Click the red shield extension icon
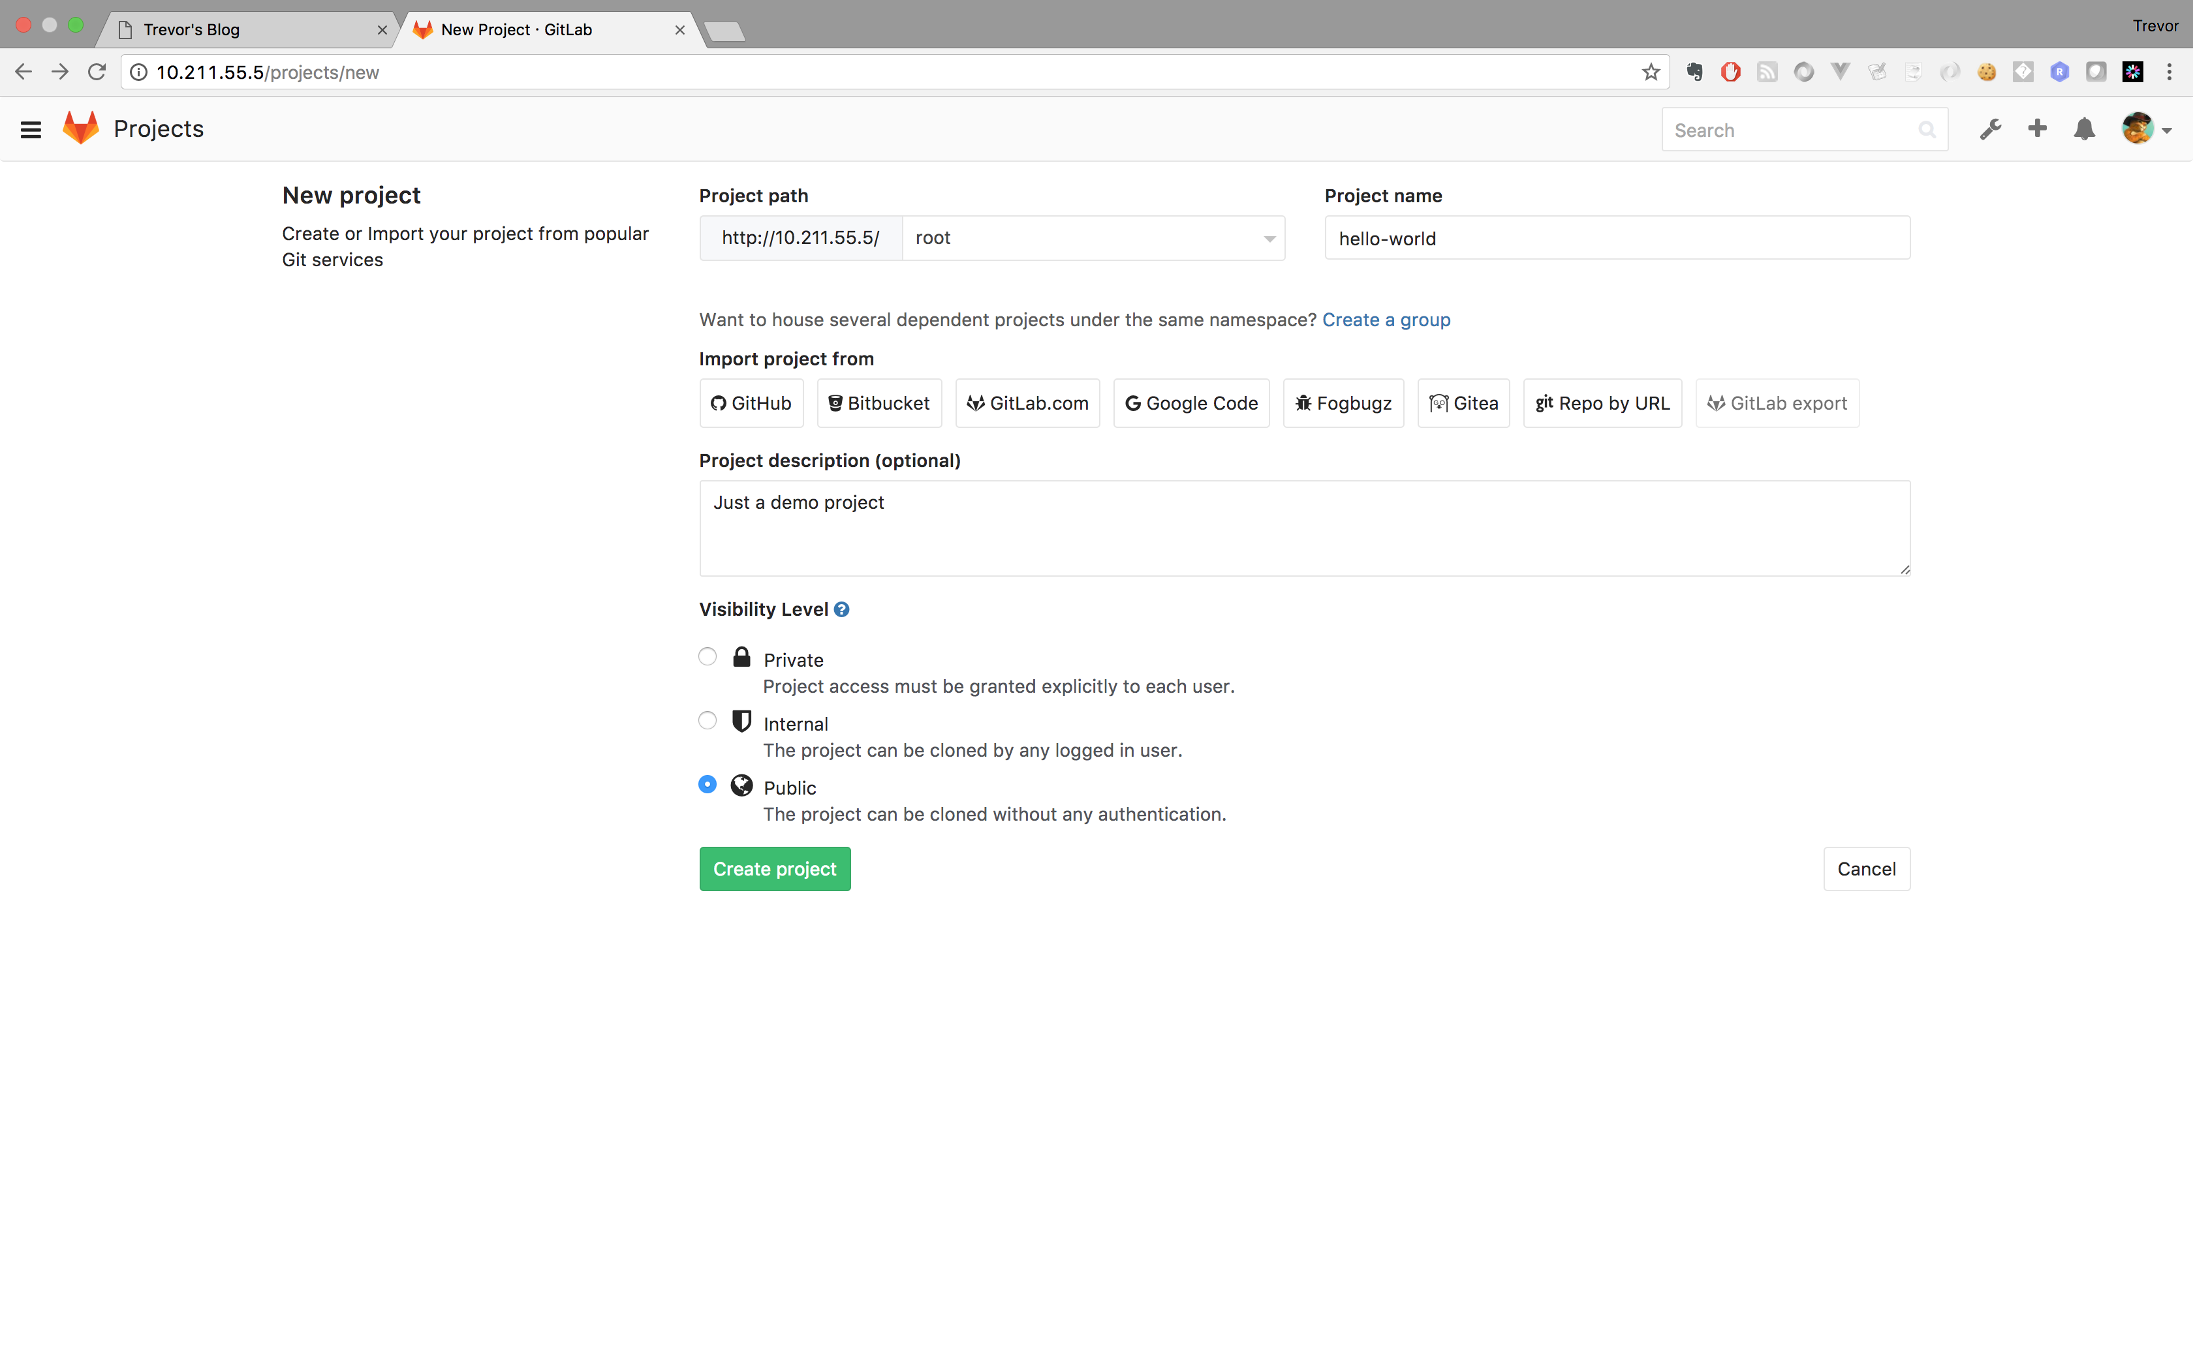Viewport: 2193px width, 1370px height. [x=1731, y=72]
